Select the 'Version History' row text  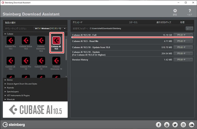coord(80,60)
